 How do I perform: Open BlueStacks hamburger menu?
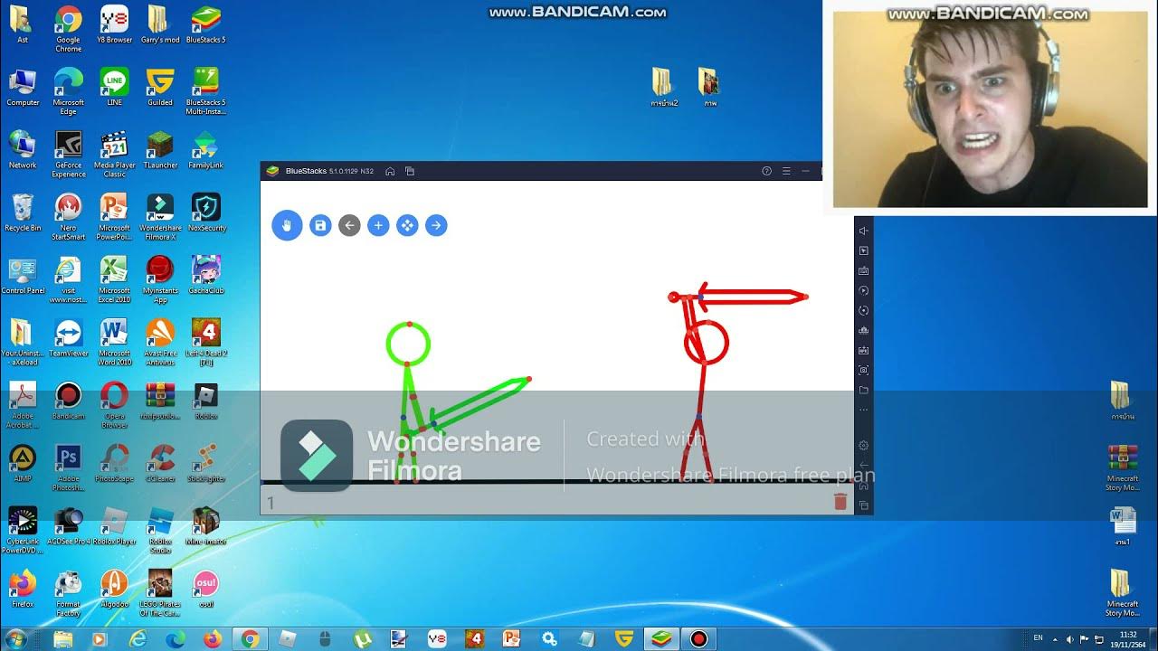786,171
